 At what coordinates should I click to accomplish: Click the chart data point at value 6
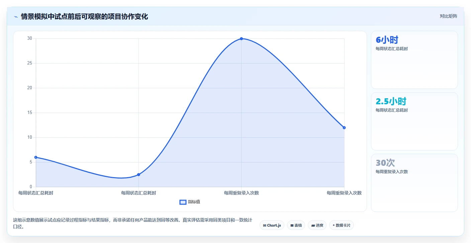click(36, 157)
